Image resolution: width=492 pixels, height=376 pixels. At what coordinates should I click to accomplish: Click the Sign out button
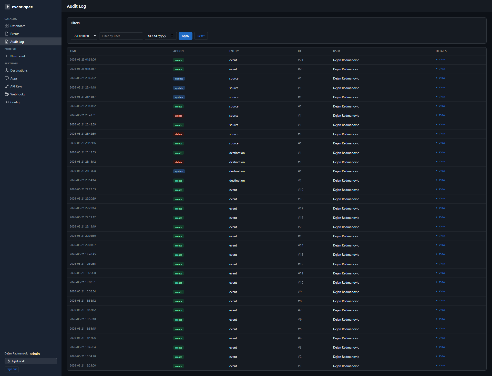coord(12,369)
